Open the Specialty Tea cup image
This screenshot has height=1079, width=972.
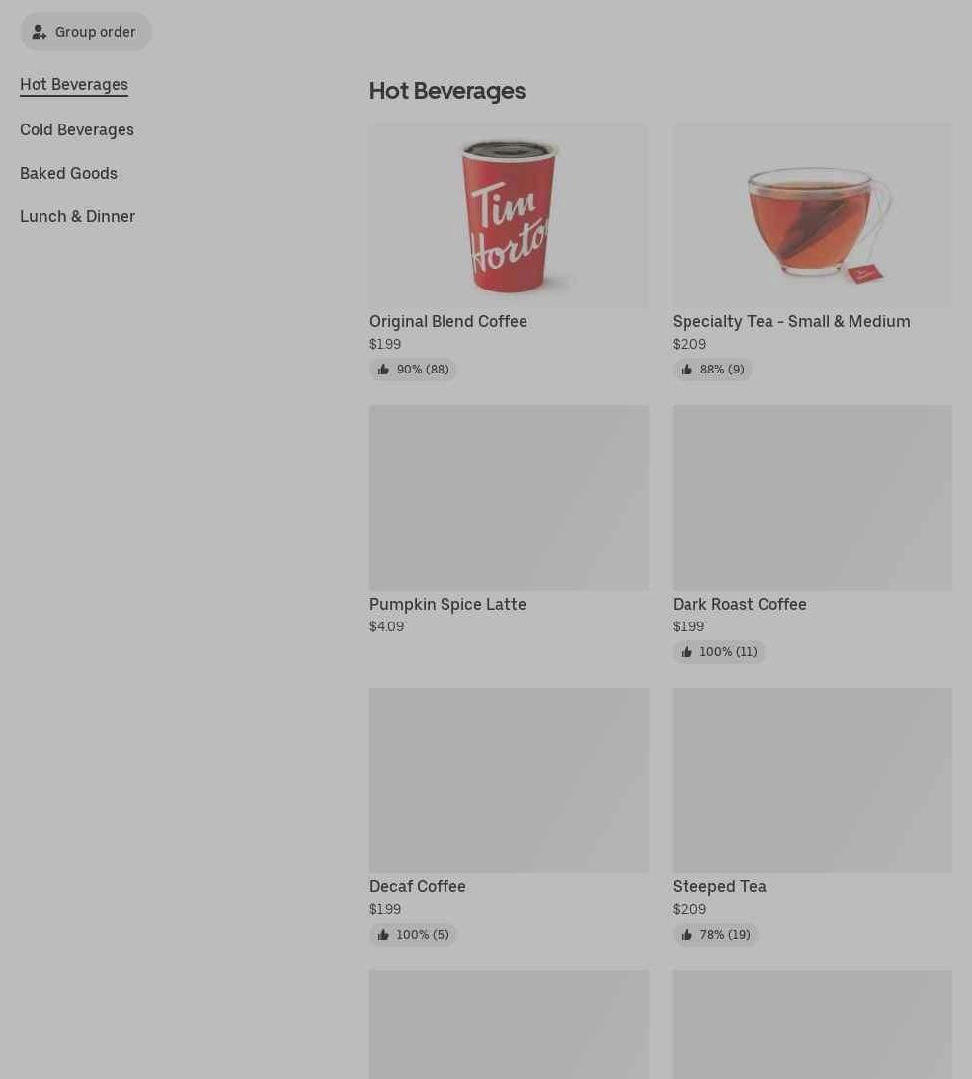812,215
